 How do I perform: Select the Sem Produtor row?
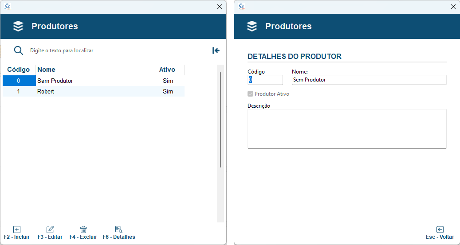[x=94, y=81]
